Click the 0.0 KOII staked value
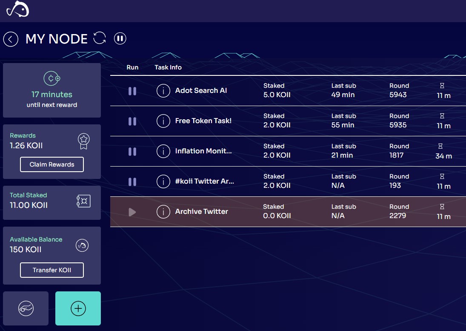 (277, 216)
